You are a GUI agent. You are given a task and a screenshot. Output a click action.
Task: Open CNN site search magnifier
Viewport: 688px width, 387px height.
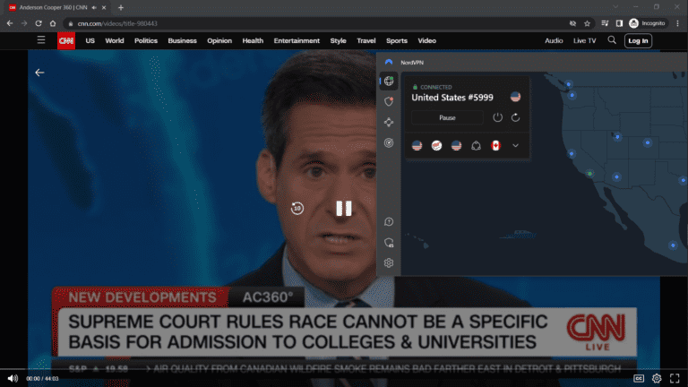(612, 40)
